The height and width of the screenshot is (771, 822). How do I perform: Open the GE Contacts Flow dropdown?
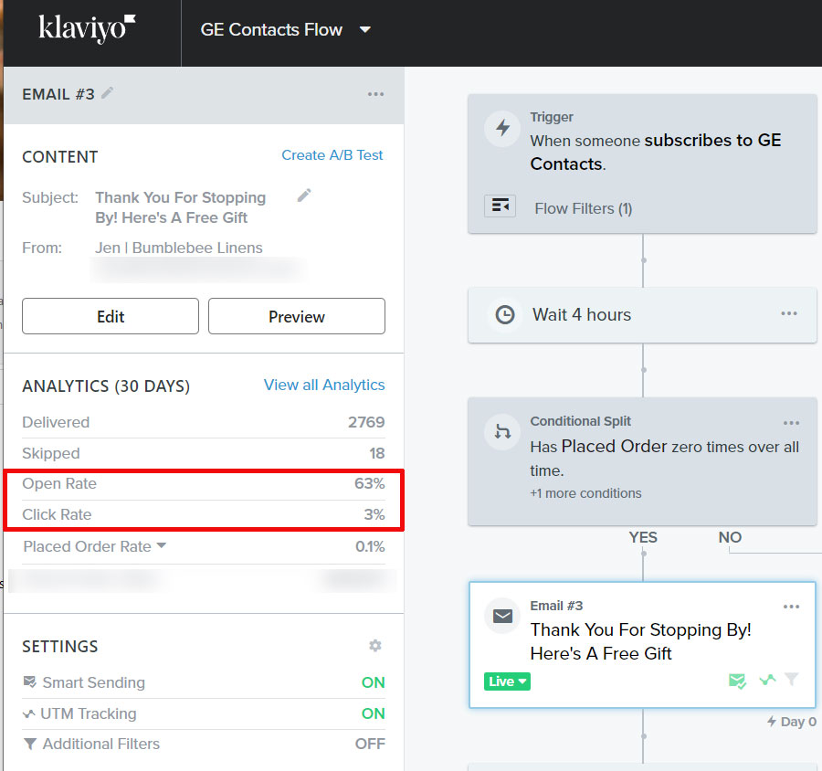(365, 29)
